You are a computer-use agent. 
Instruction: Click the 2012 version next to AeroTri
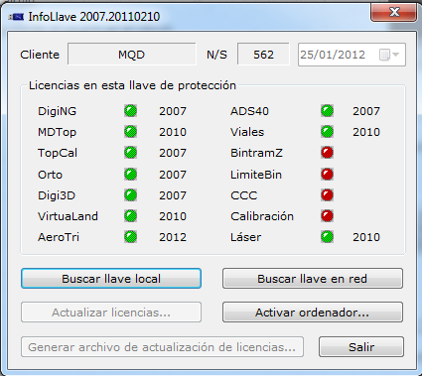(173, 237)
